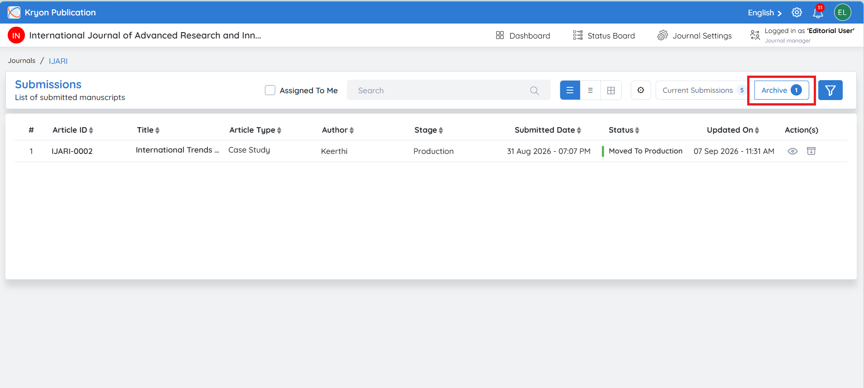This screenshot has width=864, height=388.
Task: Switch to the detailed list view
Action: 570,90
